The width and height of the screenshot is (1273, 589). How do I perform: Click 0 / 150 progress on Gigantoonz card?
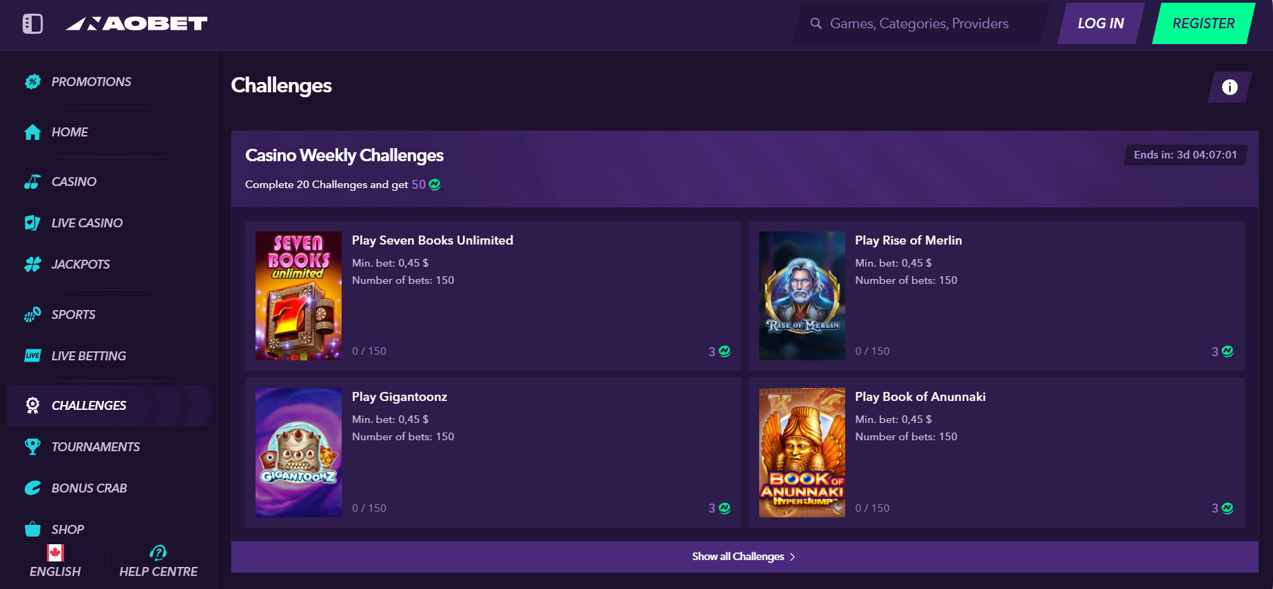tap(369, 508)
